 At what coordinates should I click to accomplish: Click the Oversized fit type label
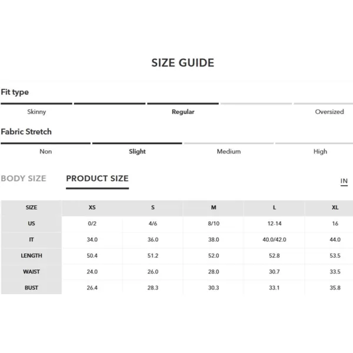329,112
